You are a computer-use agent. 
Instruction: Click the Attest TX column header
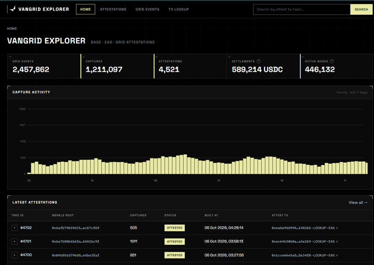click(x=280, y=215)
